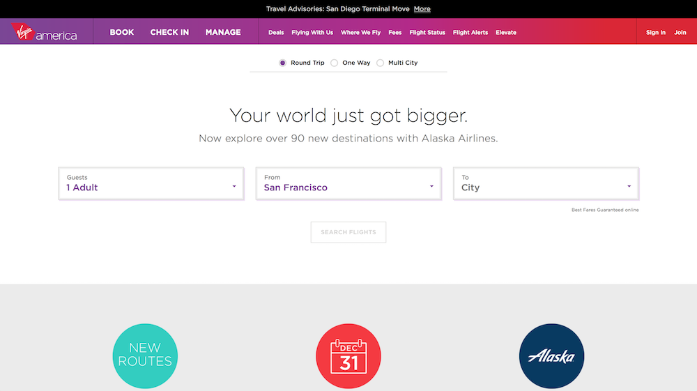The height and width of the screenshot is (391, 697).
Task: Click Sign In link
Action: click(656, 33)
